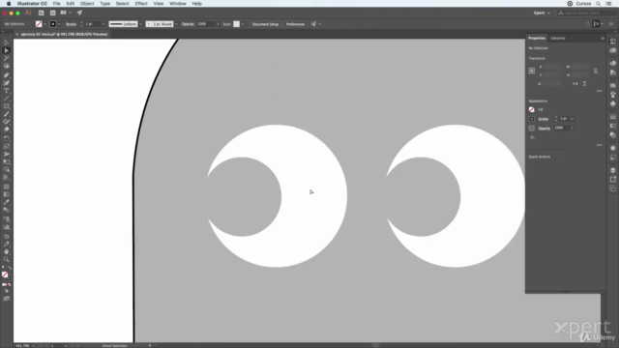Screen dimensions: 619x348
Task: Open Stroke options link in Properties panel
Action: [x=544, y=119]
